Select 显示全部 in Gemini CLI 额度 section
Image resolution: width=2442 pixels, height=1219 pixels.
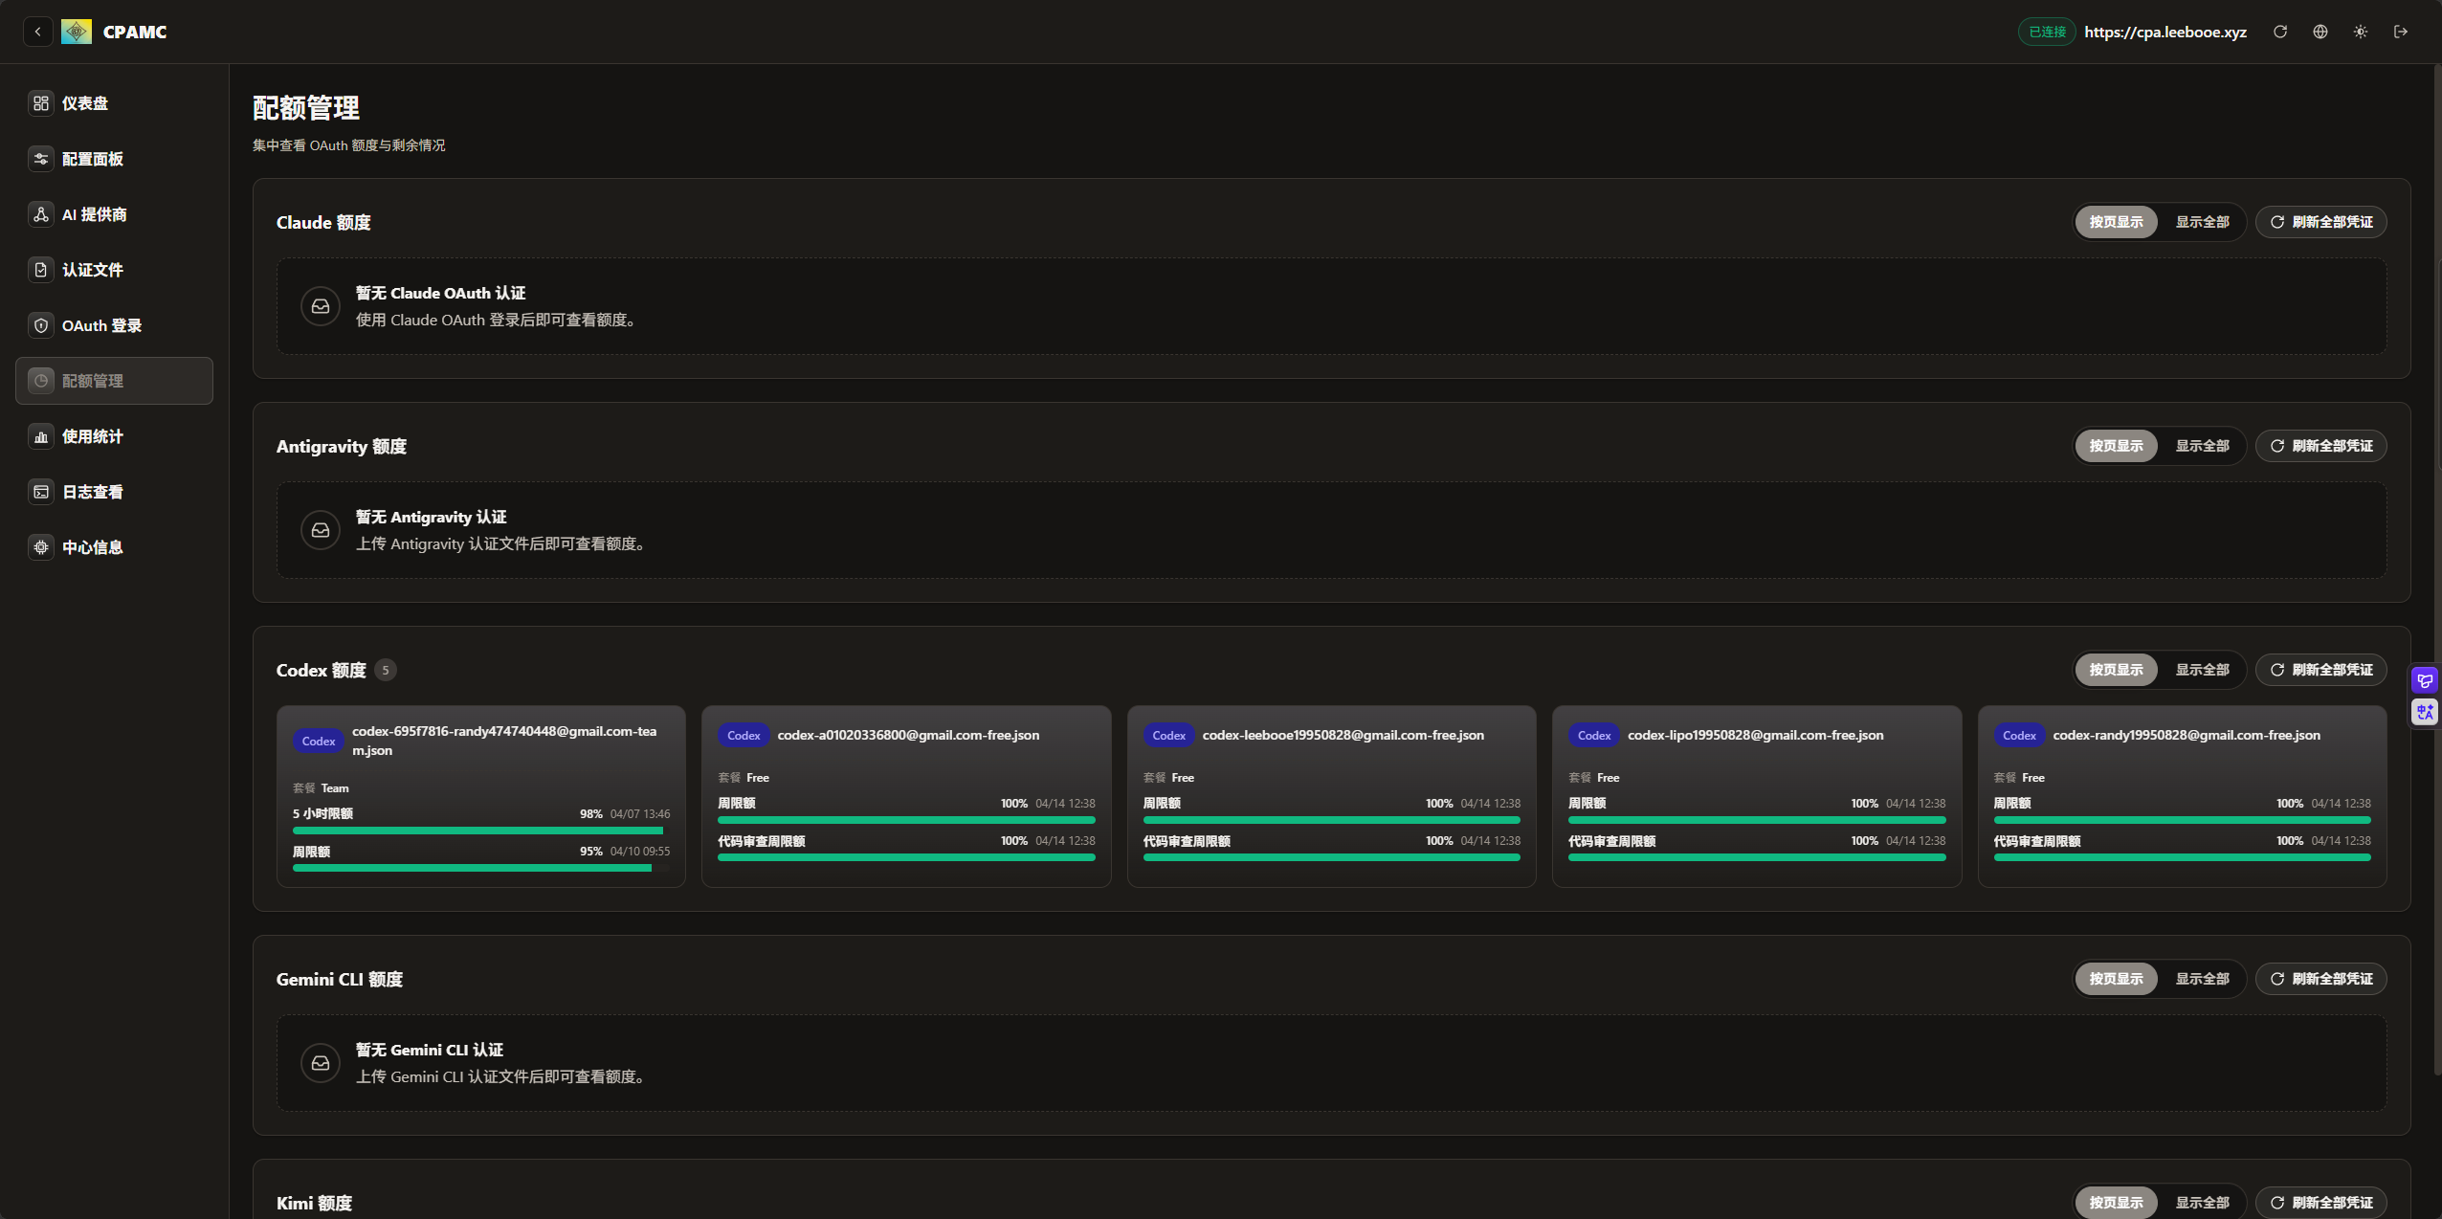tap(2202, 979)
